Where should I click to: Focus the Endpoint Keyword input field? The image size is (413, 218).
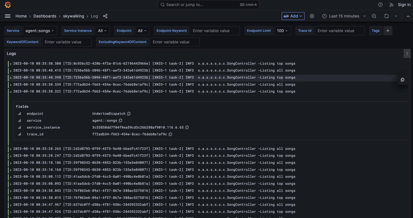click(215, 31)
